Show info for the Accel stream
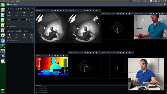Screen dimensions: 167x94 pyautogui.click(x=126, y=14)
